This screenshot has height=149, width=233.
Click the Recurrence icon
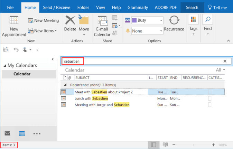click(x=174, y=21)
